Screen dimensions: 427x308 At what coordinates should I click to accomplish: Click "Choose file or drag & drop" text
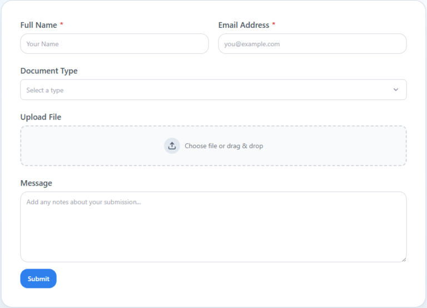[224, 146]
